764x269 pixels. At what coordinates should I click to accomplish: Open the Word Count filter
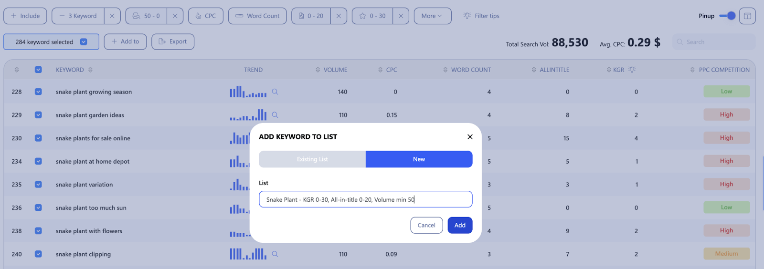257,16
